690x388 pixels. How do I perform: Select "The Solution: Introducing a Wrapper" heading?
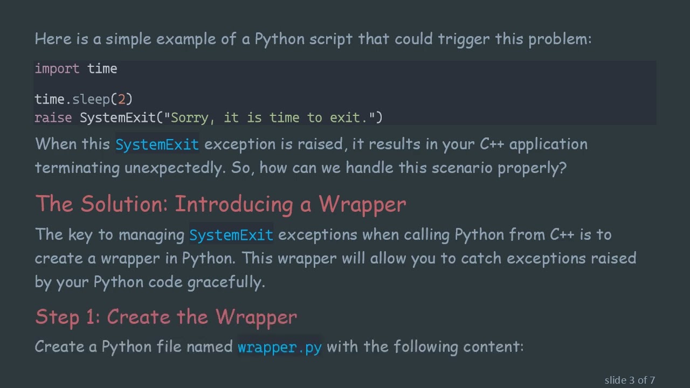tap(220, 204)
